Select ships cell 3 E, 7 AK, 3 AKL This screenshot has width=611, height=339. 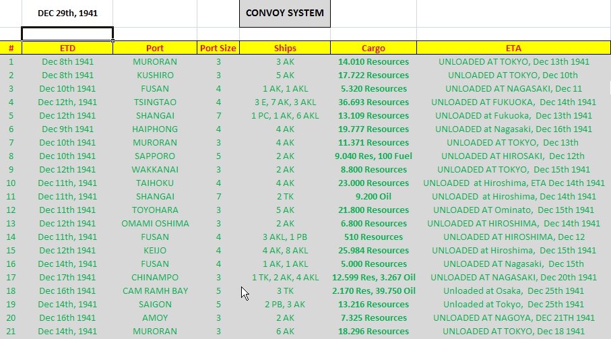click(285, 102)
